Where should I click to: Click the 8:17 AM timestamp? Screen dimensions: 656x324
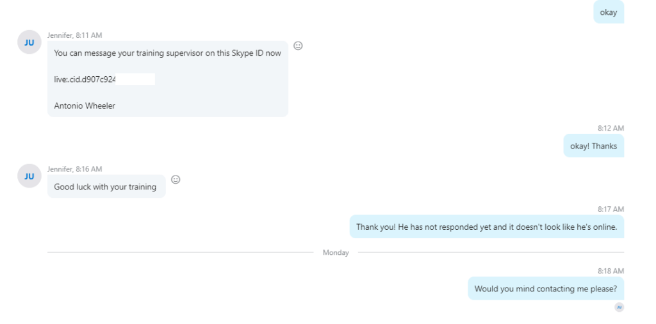(611, 209)
